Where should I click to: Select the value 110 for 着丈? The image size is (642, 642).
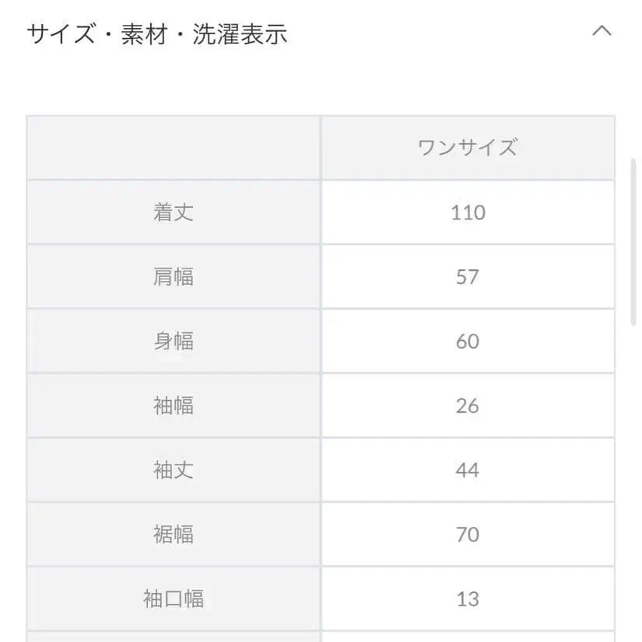coord(467,212)
